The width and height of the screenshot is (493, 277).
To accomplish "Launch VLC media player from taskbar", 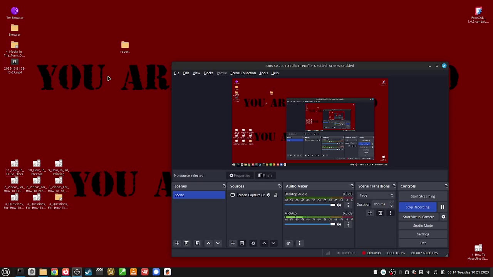I will coord(133,272).
